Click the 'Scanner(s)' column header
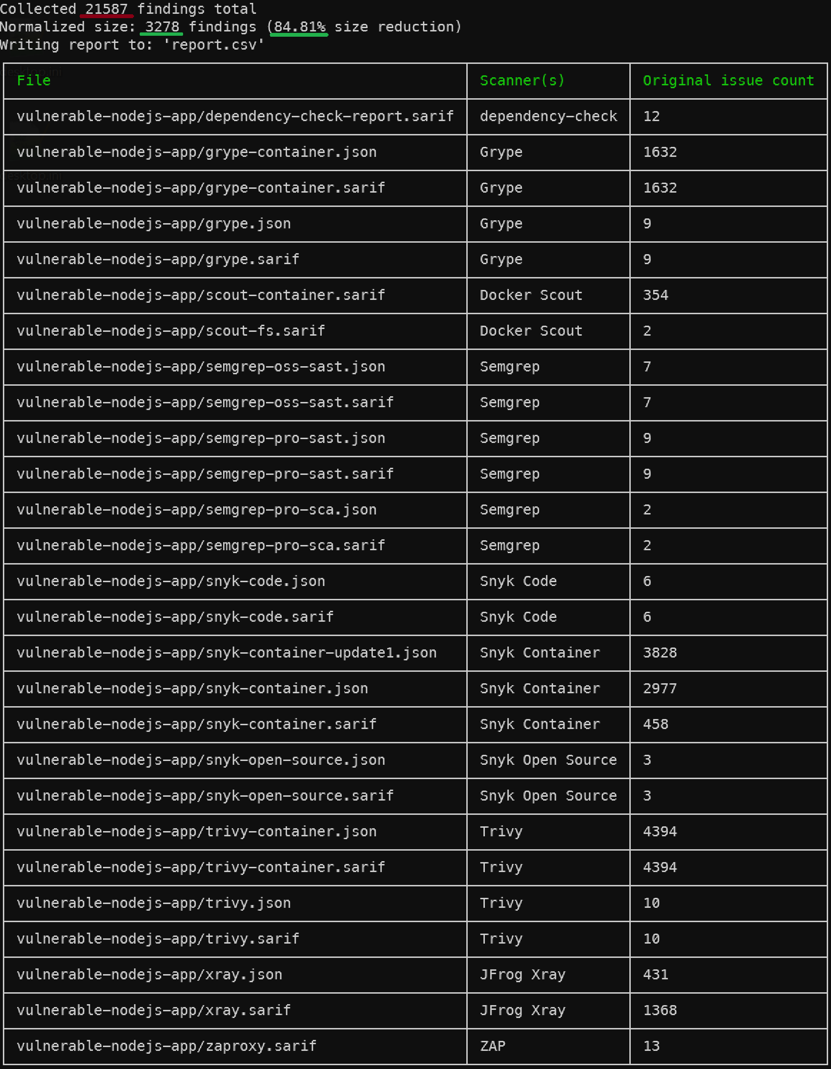831x1069 pixels. (x=522, y=80)
